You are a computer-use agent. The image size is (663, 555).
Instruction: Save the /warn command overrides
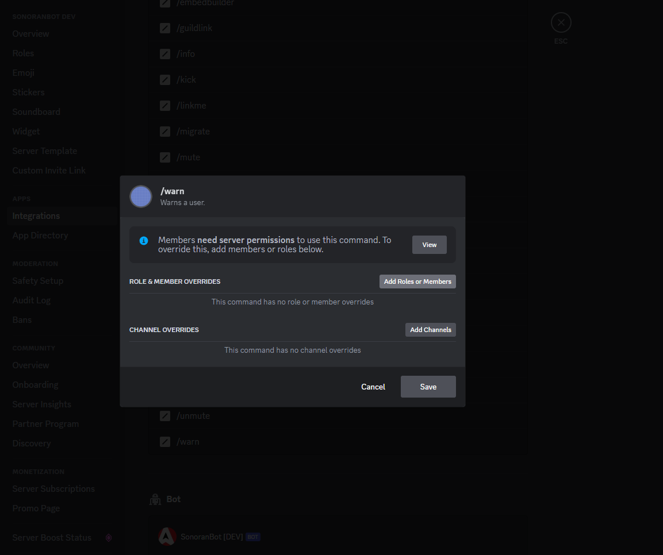coord(428,387)
